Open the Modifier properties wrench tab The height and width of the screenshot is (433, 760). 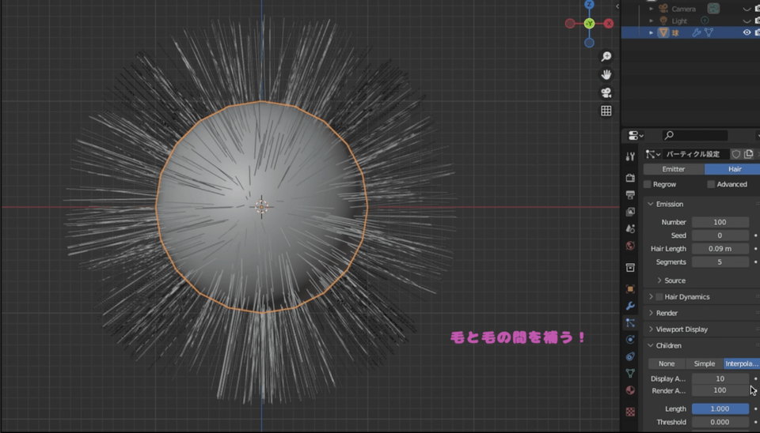click(x=630, y=306)
